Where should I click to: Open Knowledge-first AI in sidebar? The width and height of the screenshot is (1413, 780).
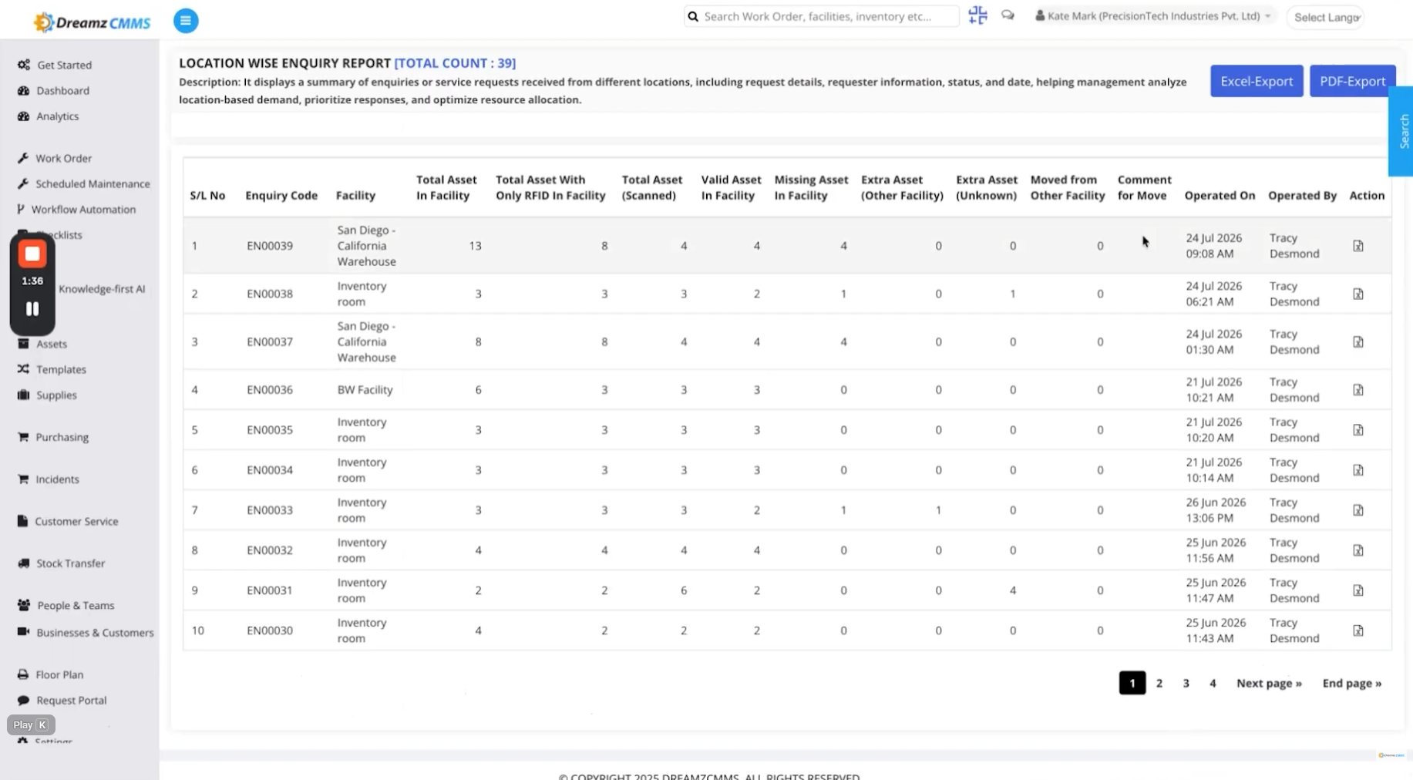[x=102, y=289]
